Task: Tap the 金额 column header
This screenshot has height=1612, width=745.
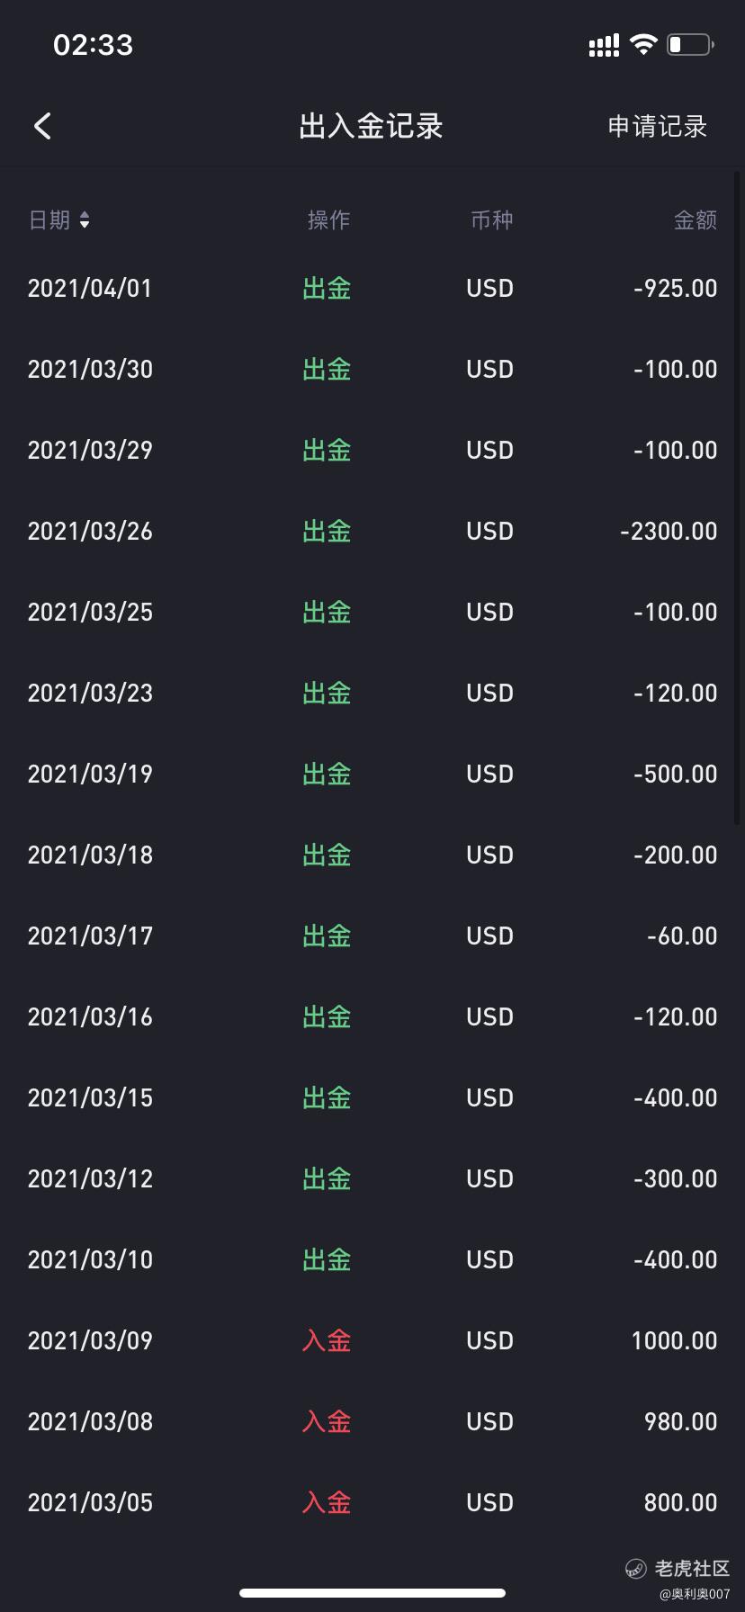Action: coord(696,220)
